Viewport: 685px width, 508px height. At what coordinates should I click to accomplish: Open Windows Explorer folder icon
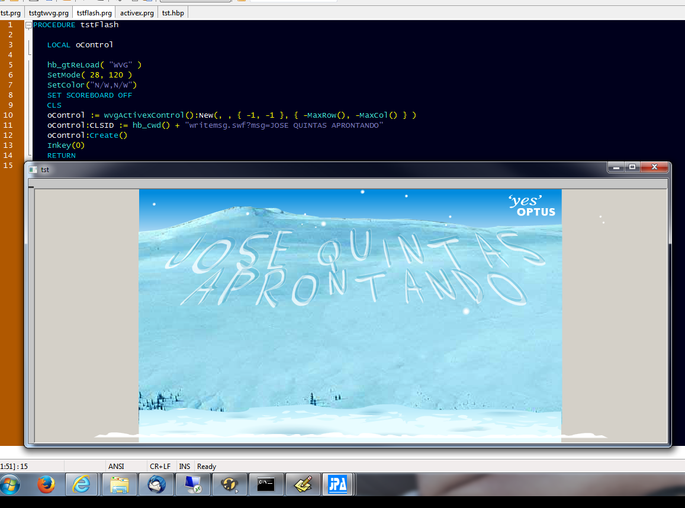119,485
